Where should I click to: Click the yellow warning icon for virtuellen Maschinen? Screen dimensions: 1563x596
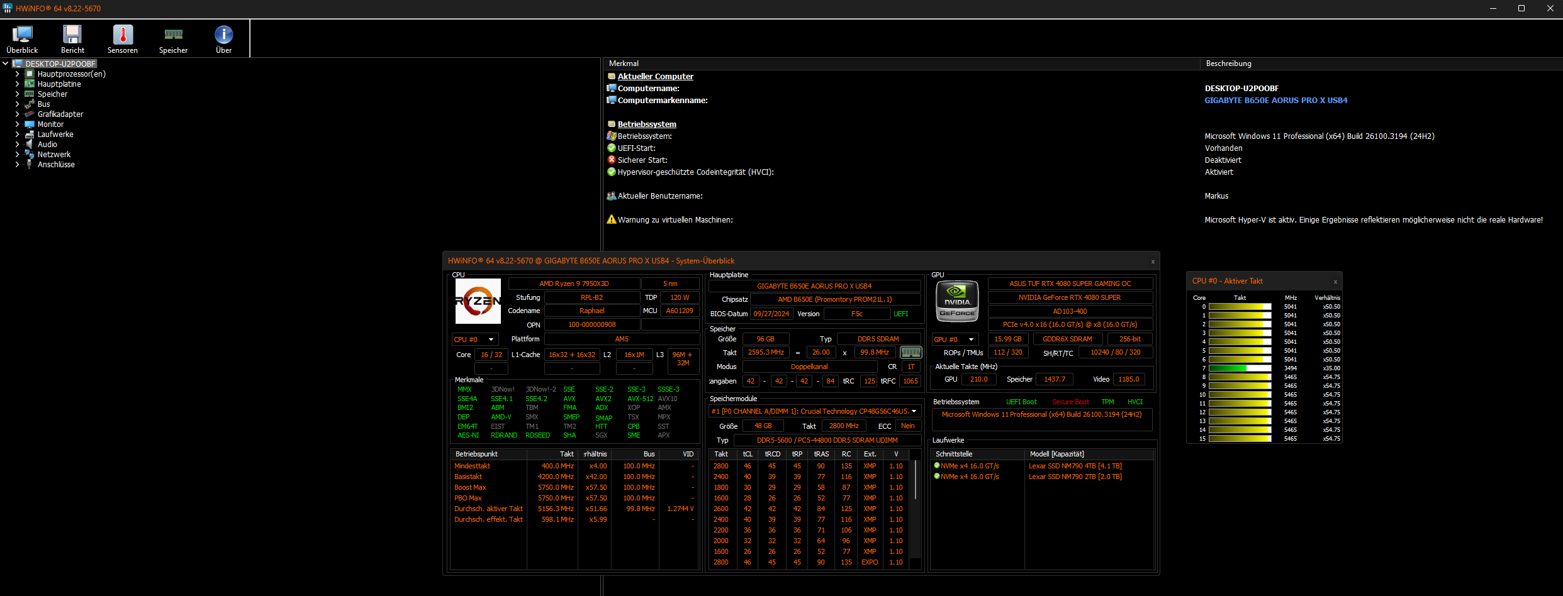click(612, 219)
